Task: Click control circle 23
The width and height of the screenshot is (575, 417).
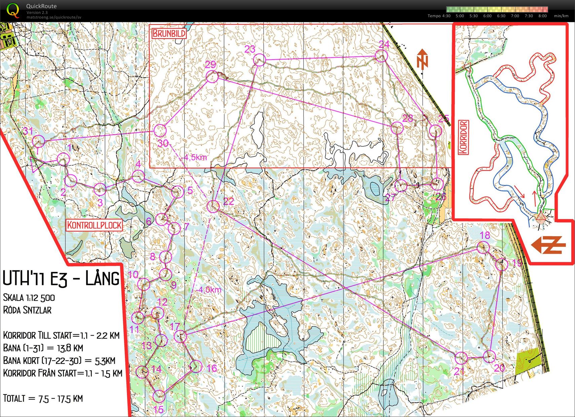Action: tap(259, 61)
